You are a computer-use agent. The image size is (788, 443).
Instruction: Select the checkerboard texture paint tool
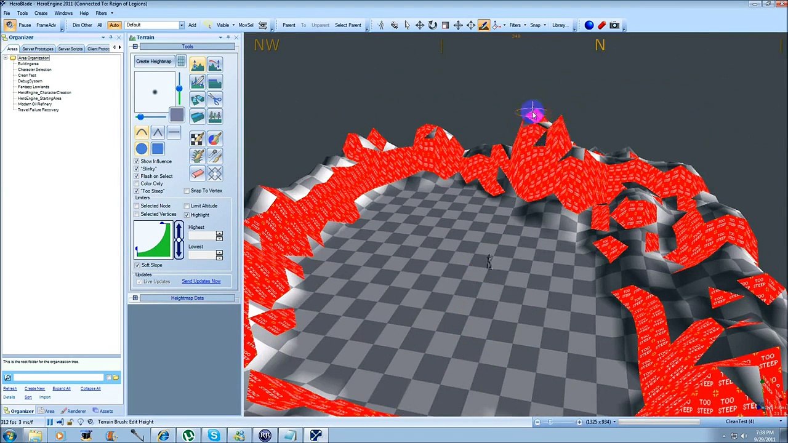(x=197, y=139)
